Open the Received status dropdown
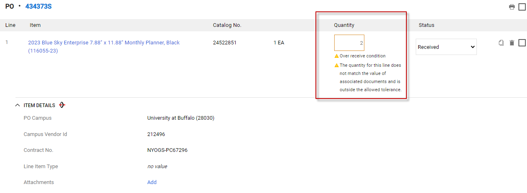 (x=446, y=47)
